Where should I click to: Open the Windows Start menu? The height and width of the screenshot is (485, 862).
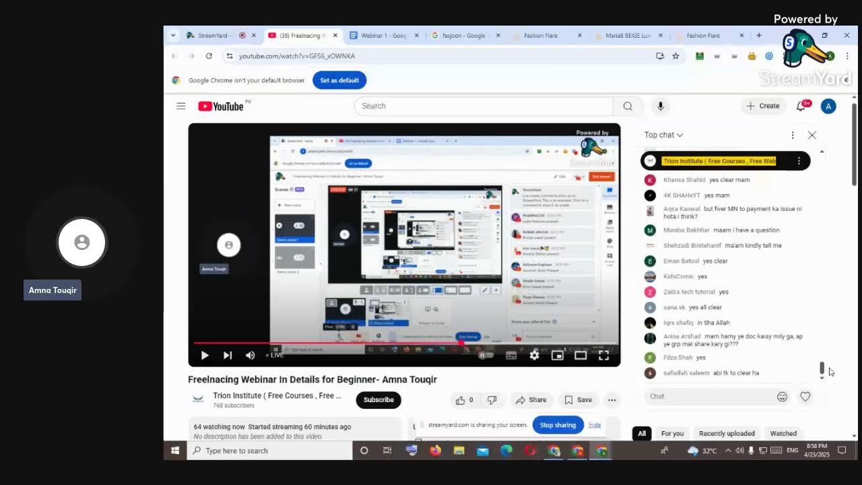pos(175,451)
